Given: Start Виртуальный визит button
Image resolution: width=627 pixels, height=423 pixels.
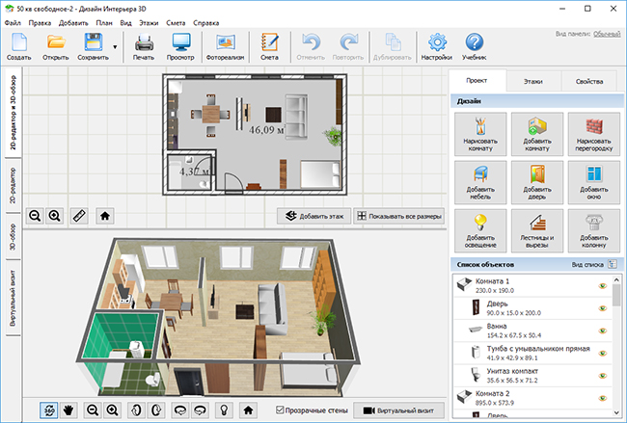Looking at the screenshot, I should (x=399, y=410).
